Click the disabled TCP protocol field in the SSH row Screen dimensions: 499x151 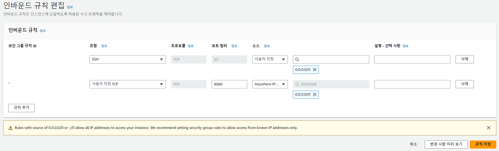click(x=189, y=59)
